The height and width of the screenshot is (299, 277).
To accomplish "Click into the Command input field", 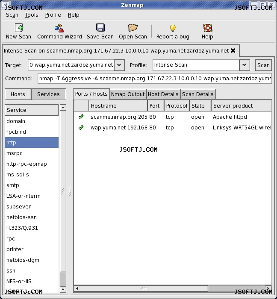I will (x=155, y=78).
